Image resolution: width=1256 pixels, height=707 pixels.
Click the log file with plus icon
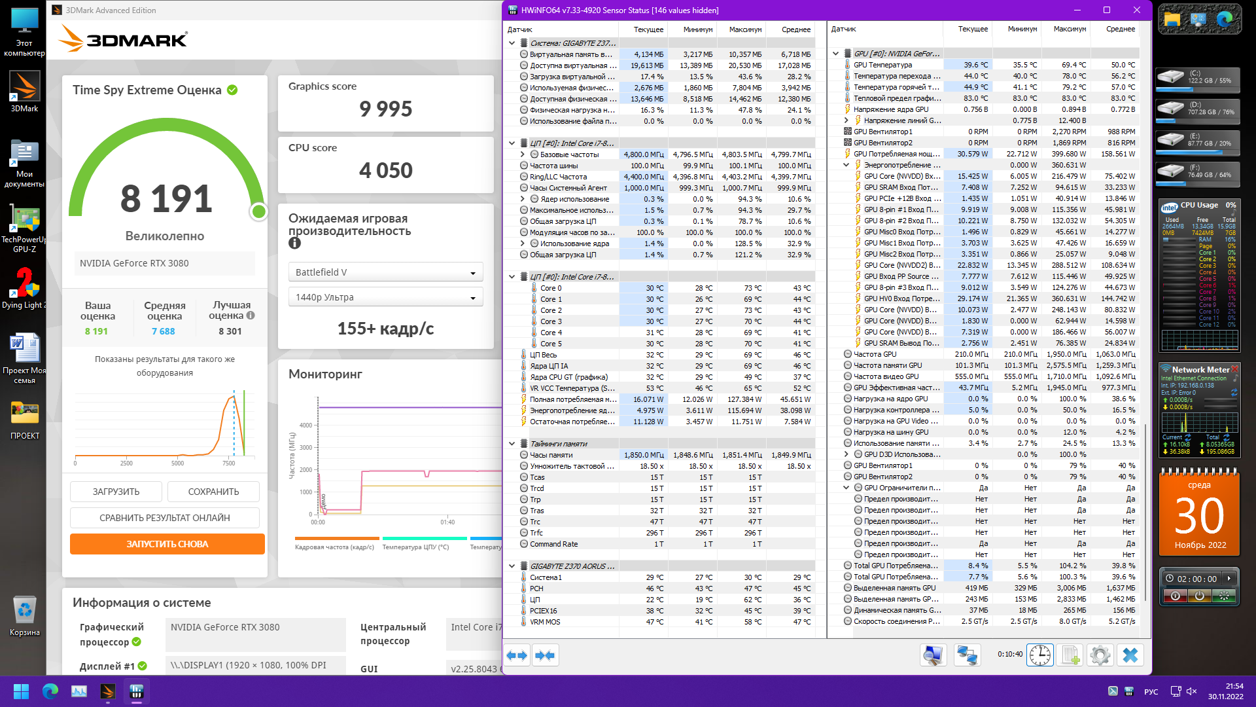point(1070,655)
